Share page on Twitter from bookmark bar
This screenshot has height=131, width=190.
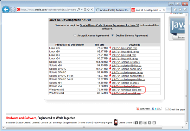(x=155, y=109)
